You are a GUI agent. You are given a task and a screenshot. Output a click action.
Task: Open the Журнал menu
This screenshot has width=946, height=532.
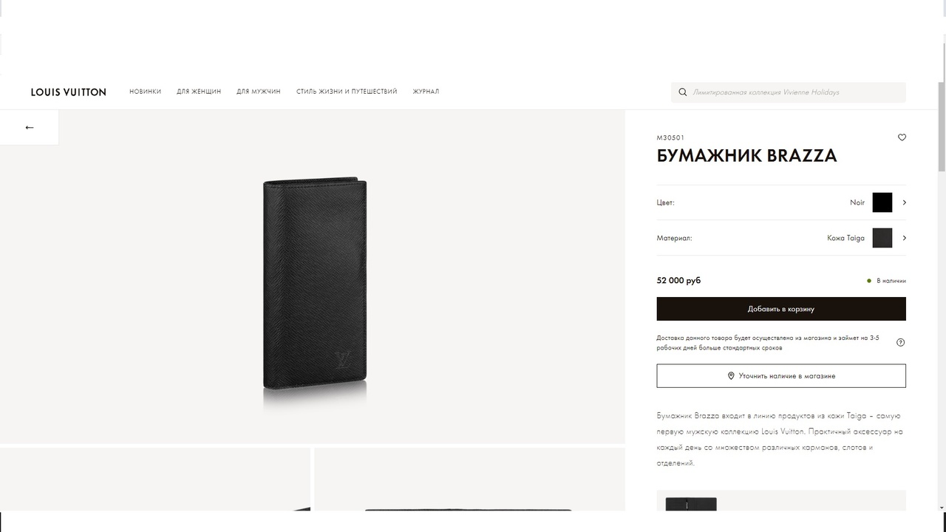(x=426, y=92)
